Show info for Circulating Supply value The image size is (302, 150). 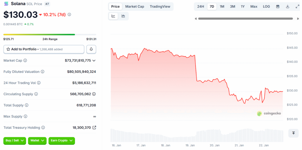point(94,94)
